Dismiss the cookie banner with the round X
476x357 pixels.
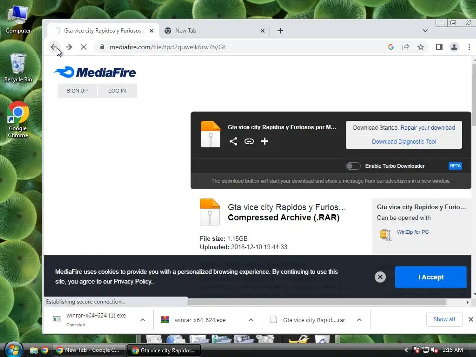point(380,277)
